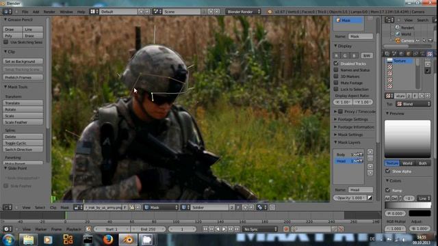Open Firefox from the taskbar
Screen dimensions: 438x246
[108, 240]
